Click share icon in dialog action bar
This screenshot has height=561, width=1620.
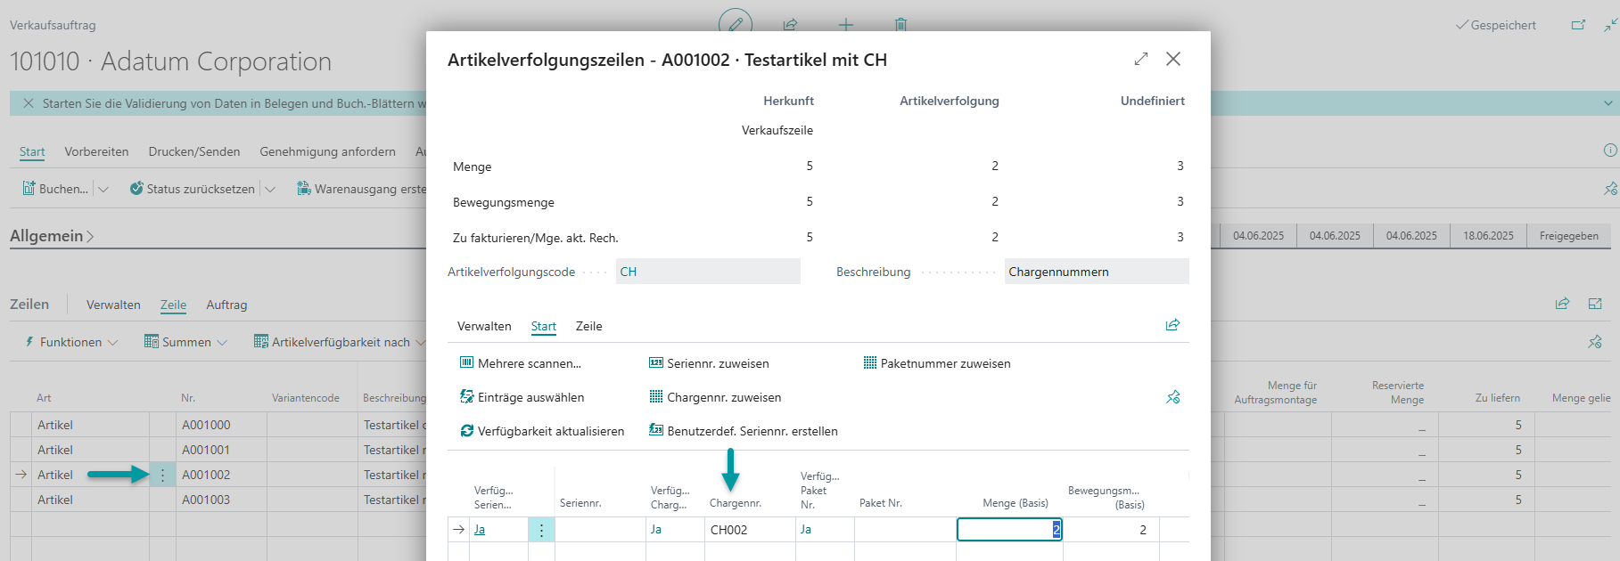(1172, 325)
